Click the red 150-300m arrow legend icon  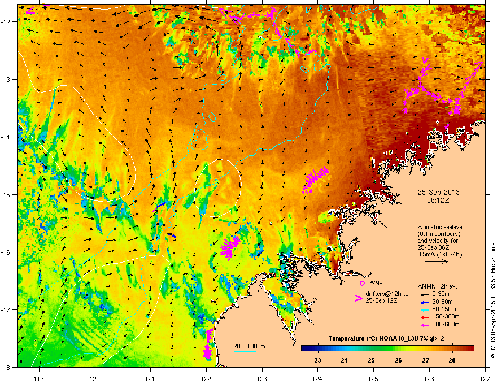(424, 317)
